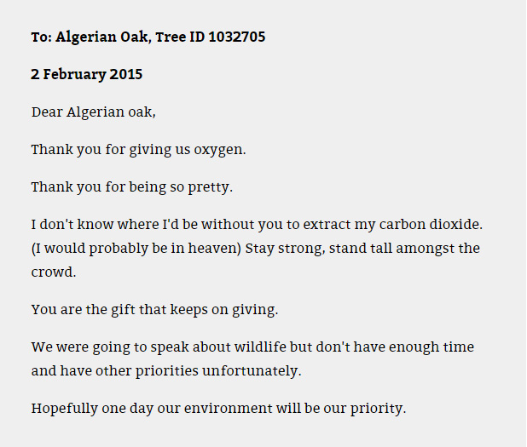The width and height of the screenshot is (527, 447).
Task: Click the line 'Thank you for being so pretty.'
Action: 131,187
